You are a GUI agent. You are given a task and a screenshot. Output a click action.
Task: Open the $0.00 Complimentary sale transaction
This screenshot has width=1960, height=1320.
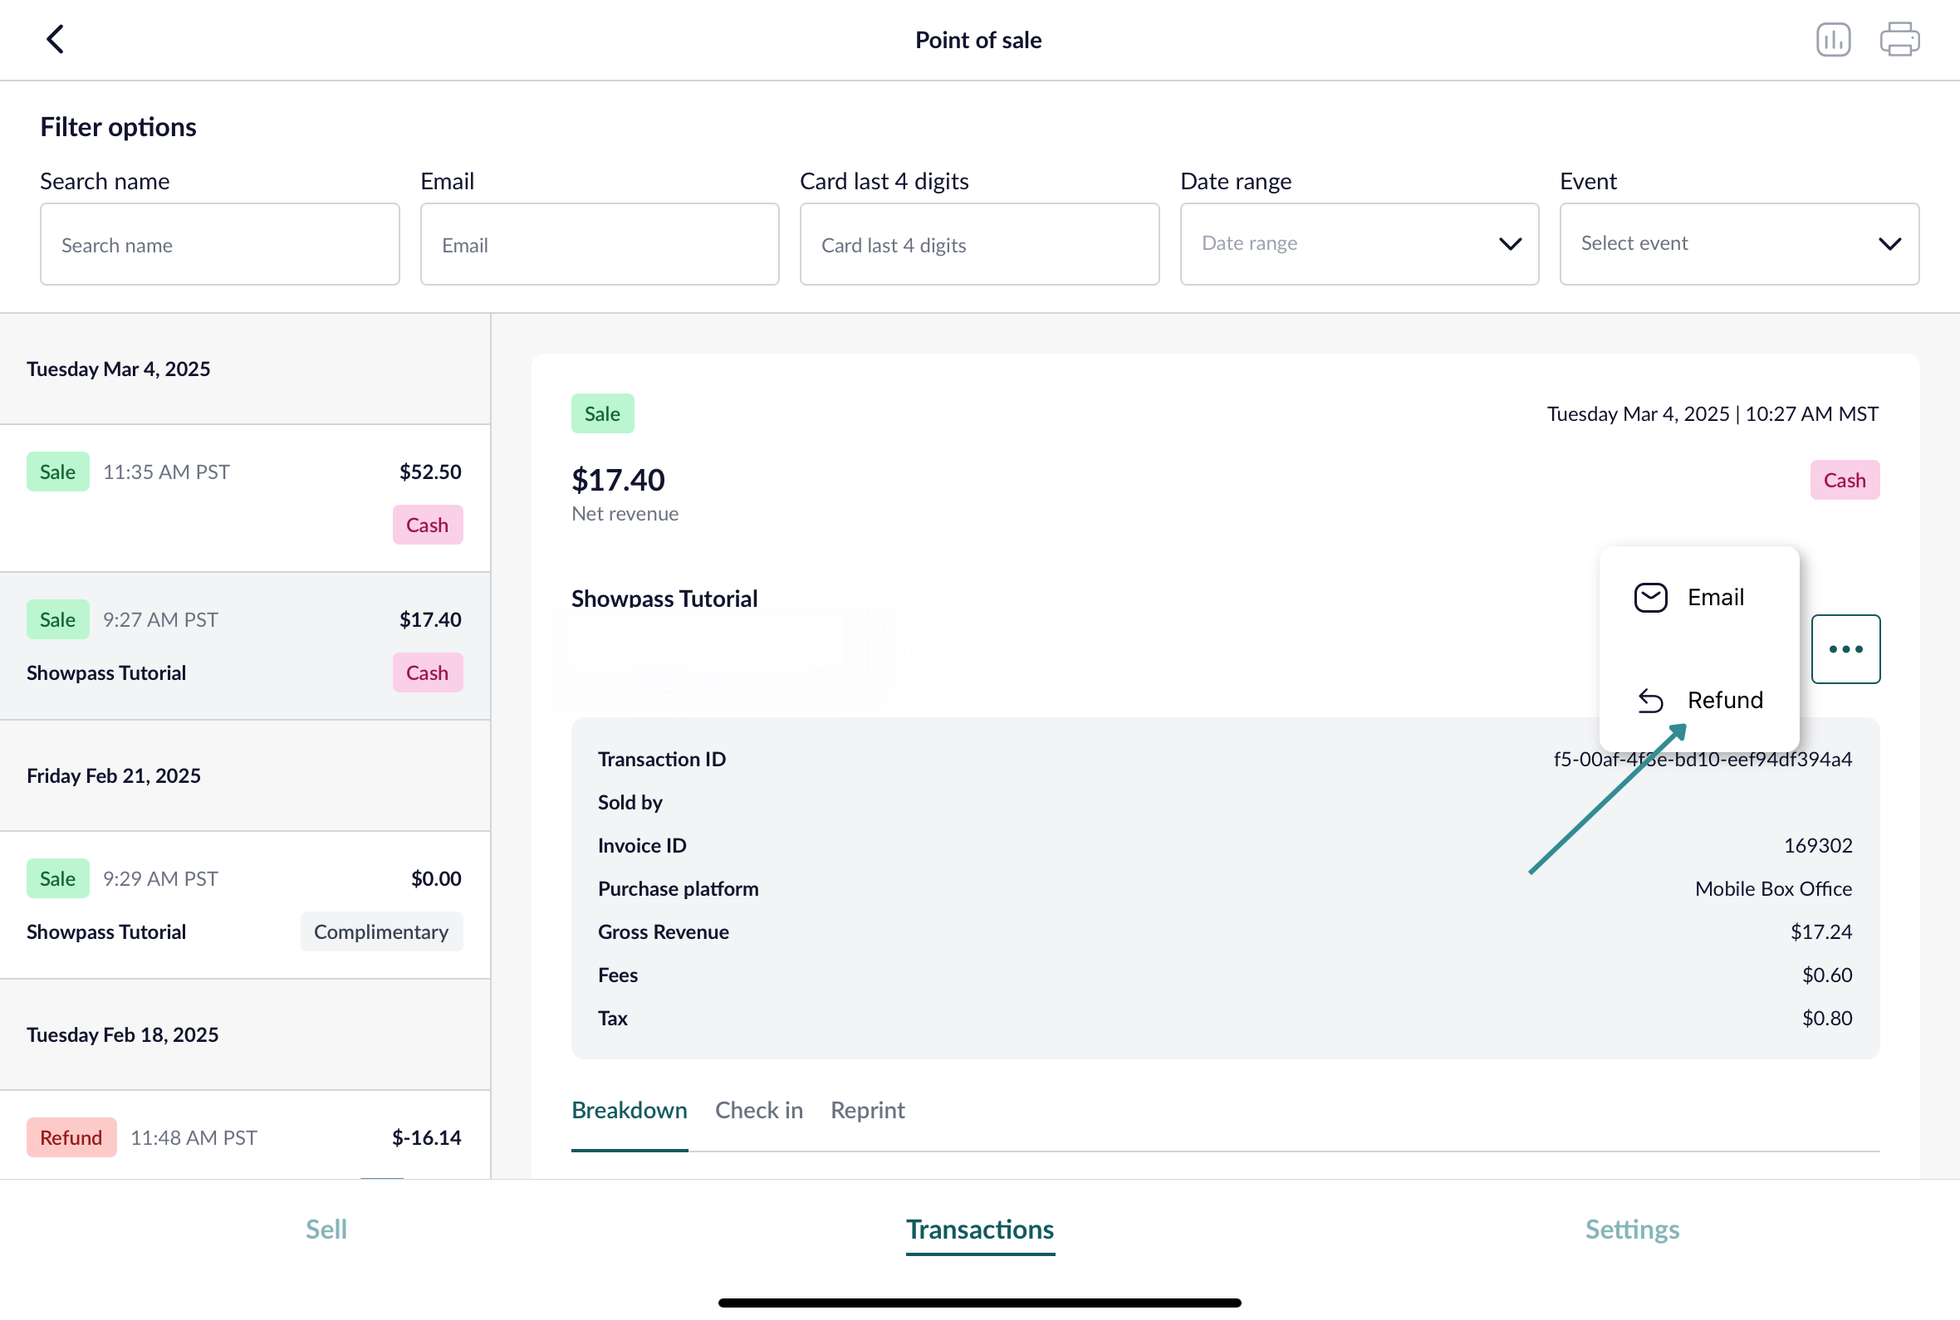[x=245, y=905]
